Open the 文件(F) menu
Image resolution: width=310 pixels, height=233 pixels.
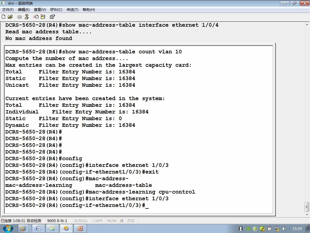coord(8,10)
